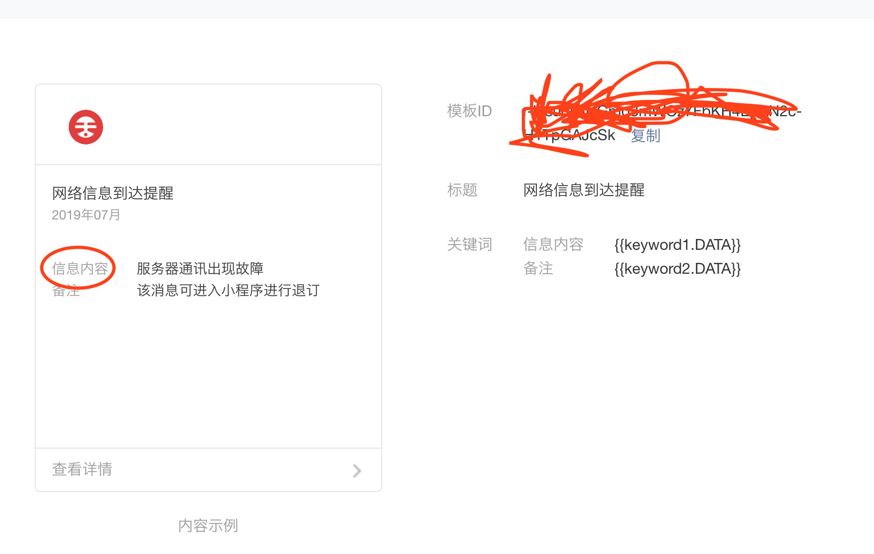Click the 2019年07月 date text
The width and height of the screenshot is (874, 554).
(x=86, y=215)
